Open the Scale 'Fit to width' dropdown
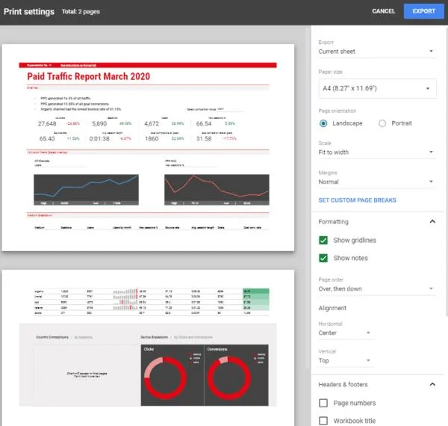This screenshot has width=448, height=426. click(x=376, y=152)
